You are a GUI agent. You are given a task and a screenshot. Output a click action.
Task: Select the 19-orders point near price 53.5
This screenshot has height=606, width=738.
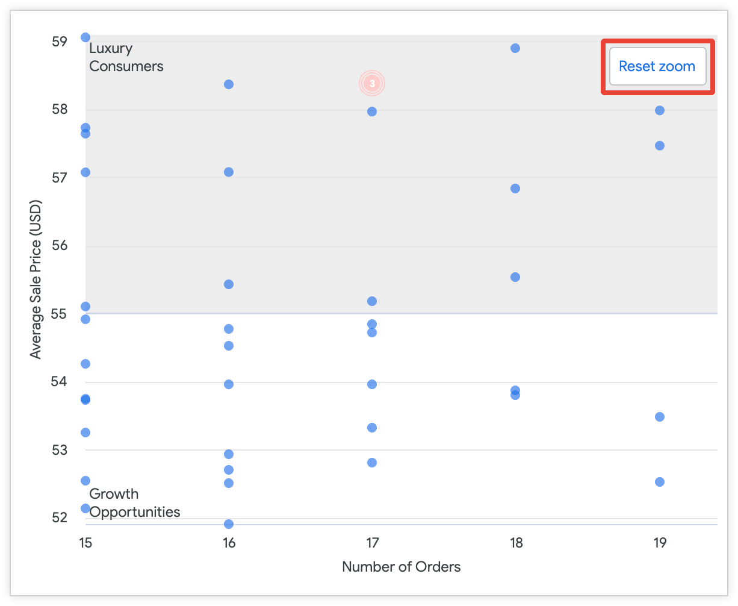(660, 417)
